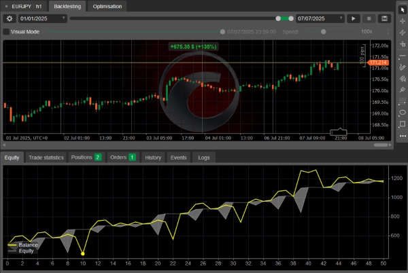
Task: Open more drawing tools (three dots)
Action: point(403,136)
